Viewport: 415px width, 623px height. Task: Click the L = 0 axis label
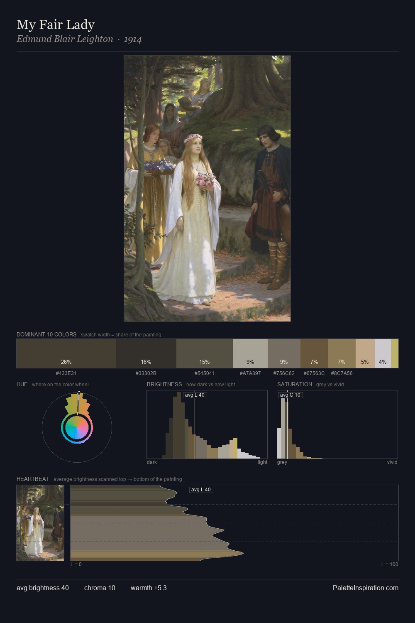[x=76, y=564]
